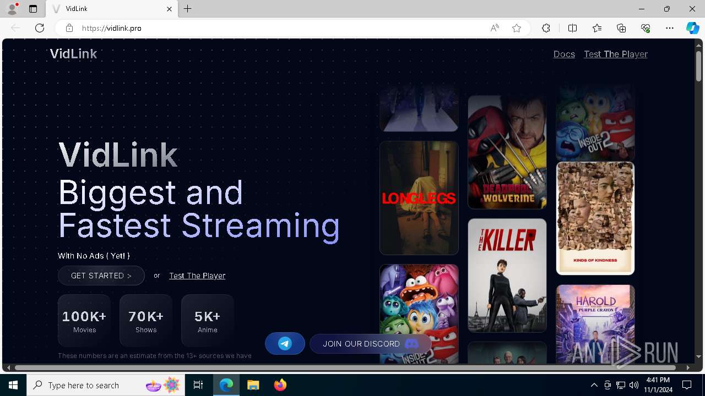Open the Kinds of Kindness poster

tap(595, 218)
